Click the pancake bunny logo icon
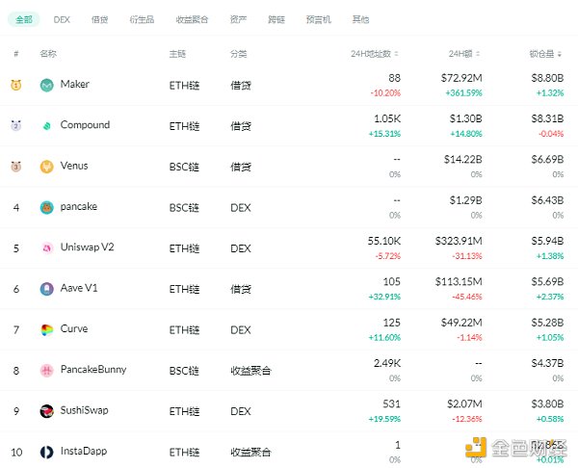The width and height of the screenshot is (578, 468). (x=46, y=207)
